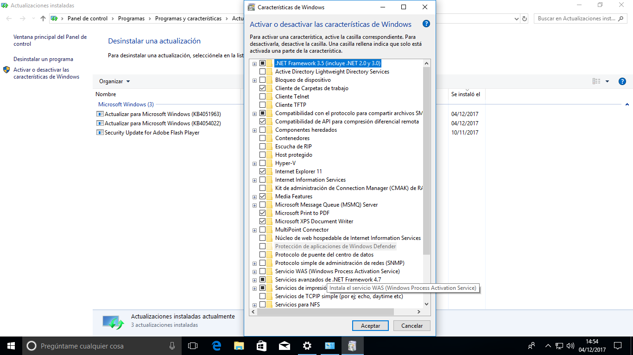Click the Help icon in Installed Updates window
Screen dimensions: 633x355
coord(622,81)
